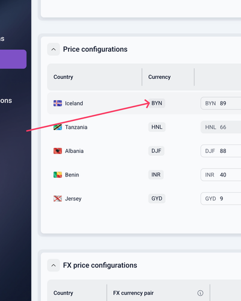
Task: Click the Tanzania flag icon
Action: click(58, 127)
